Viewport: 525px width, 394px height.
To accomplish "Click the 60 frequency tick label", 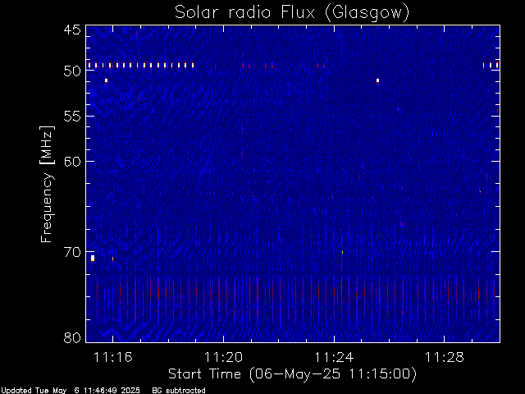I will point(72,162).
